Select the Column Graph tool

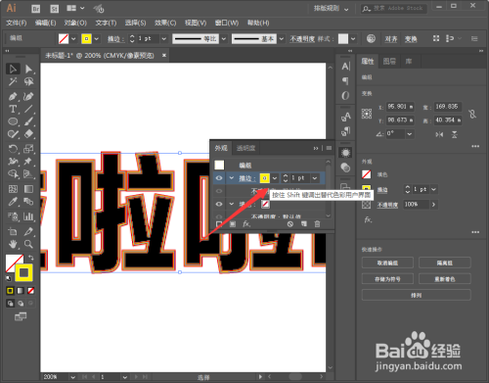(28, 216)
